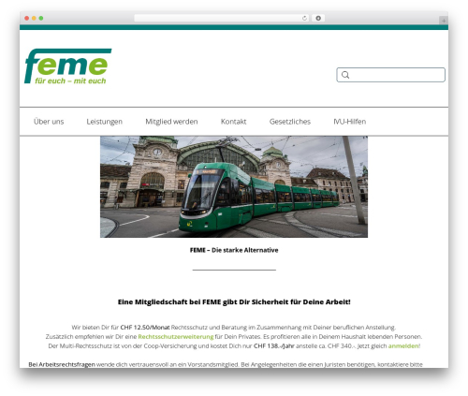Click the 'für euch – mit euch' slogan
This screenshot has height=396, width=468.
[70, 81]
